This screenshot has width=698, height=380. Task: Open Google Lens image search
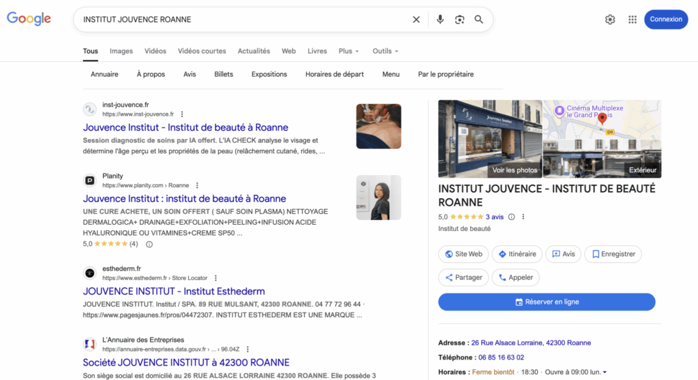(x=459, y=20)
